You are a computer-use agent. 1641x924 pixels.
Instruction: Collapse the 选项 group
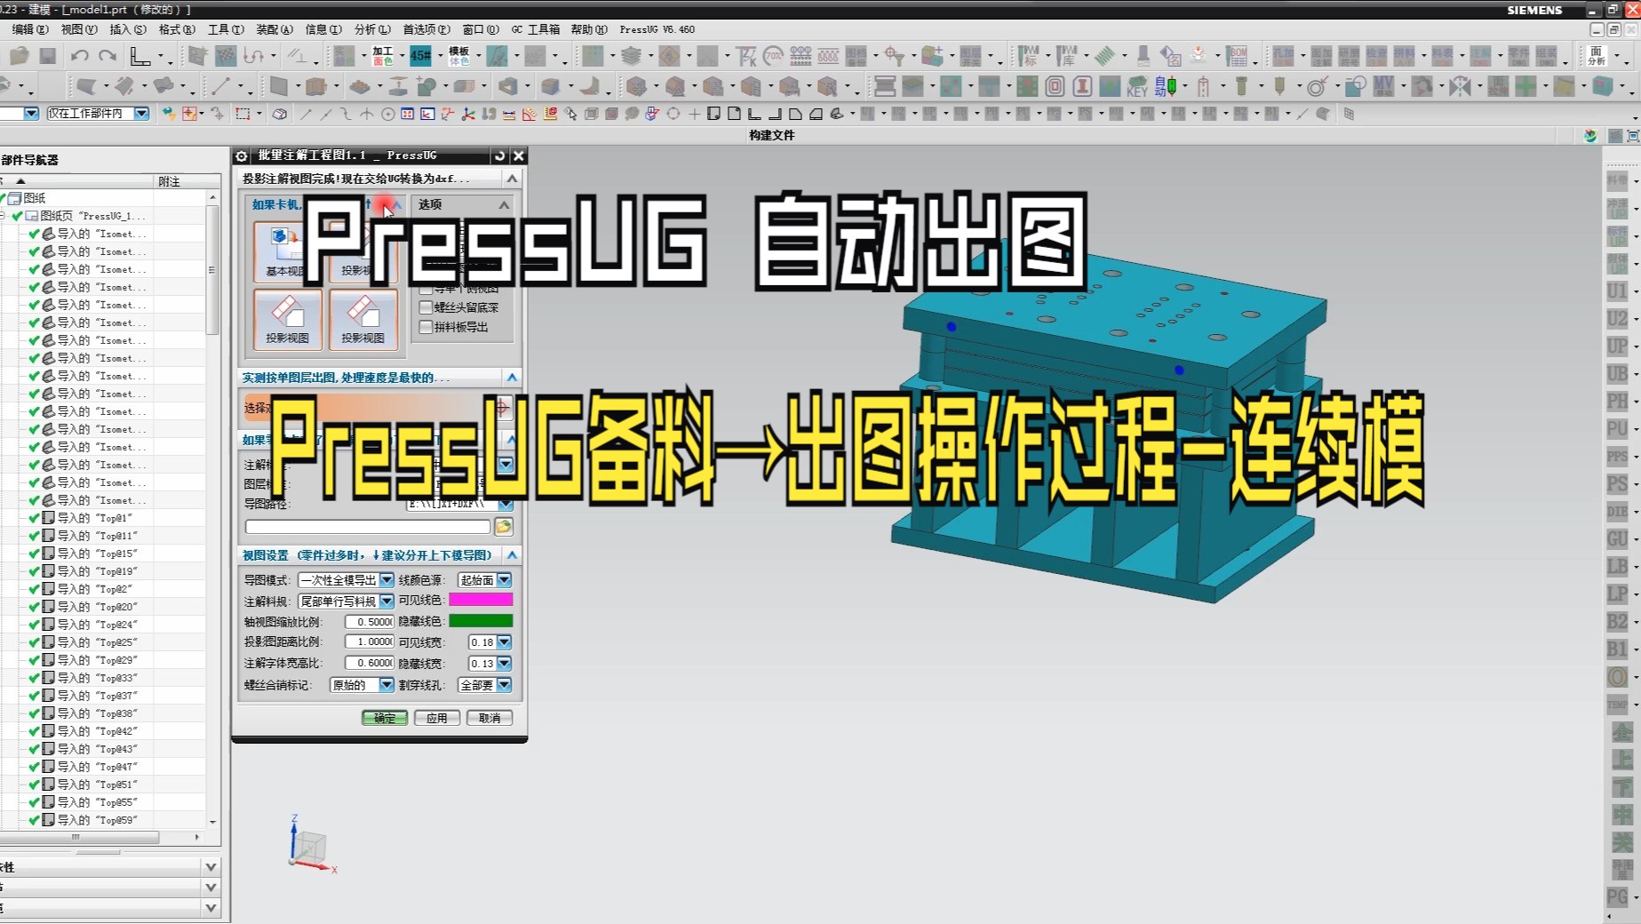click(504, 204)
